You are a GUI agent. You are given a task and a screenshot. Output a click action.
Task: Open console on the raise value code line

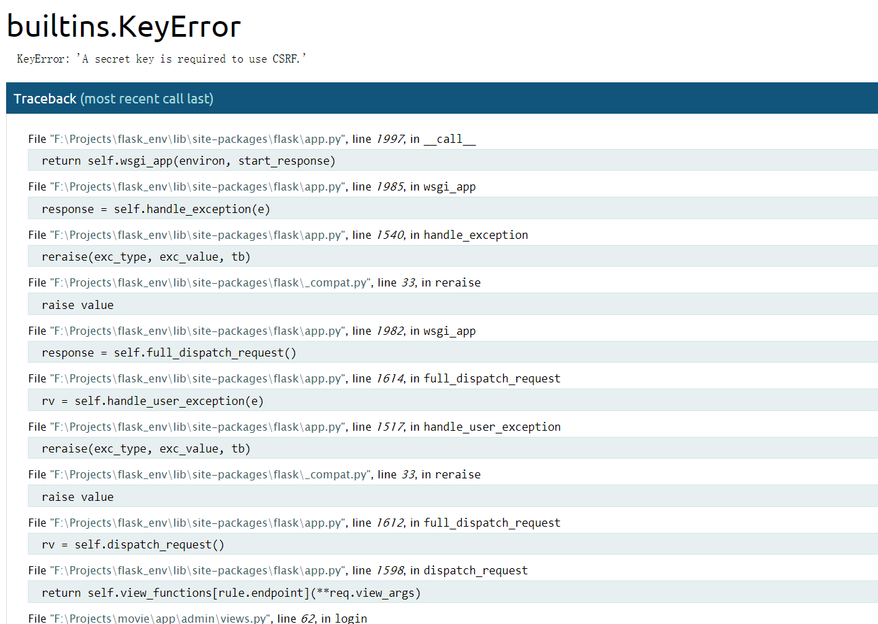(77, 305)
